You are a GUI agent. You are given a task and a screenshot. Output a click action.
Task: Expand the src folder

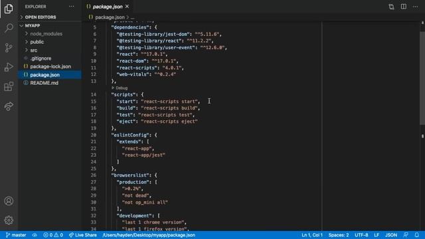tap(34, 50)
